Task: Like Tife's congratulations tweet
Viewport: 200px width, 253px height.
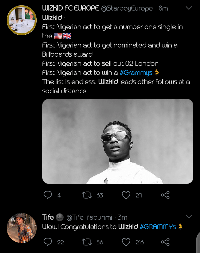Action: (x=126, y=242)
